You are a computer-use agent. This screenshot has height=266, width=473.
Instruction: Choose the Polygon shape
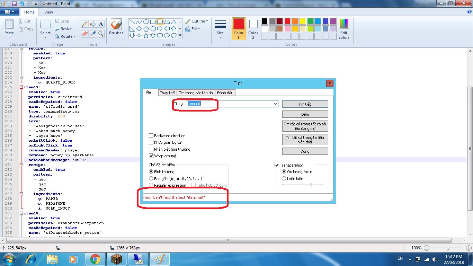[167, 22]
